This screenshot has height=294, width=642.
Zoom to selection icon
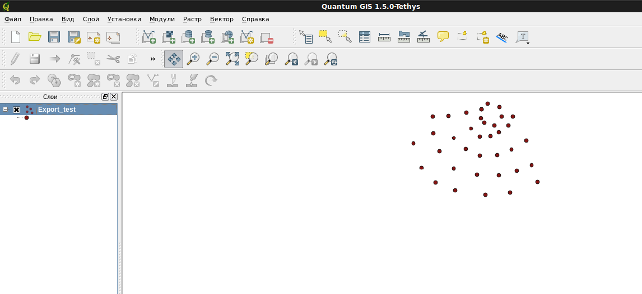tap(252, 58)
